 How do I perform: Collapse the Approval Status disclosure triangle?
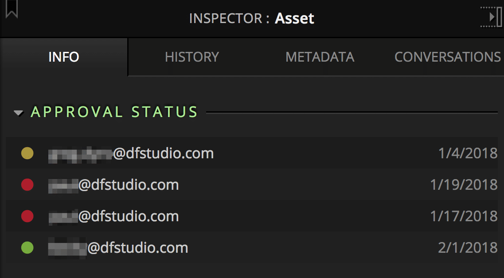point(19,113)
